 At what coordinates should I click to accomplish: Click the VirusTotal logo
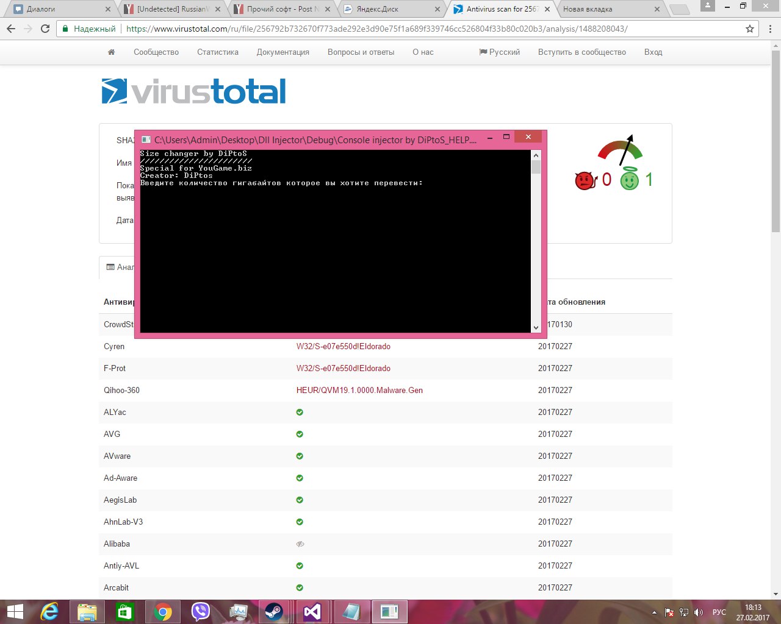click(x=193, y=91)
